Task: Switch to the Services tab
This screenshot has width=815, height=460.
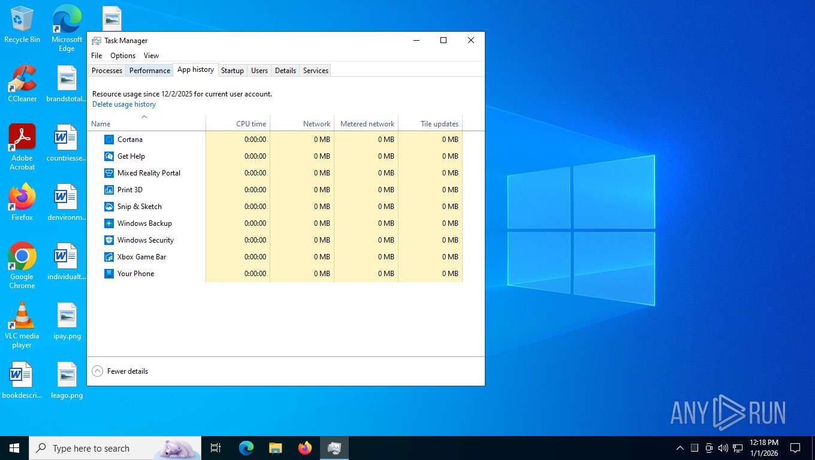Action: point(316,71)
